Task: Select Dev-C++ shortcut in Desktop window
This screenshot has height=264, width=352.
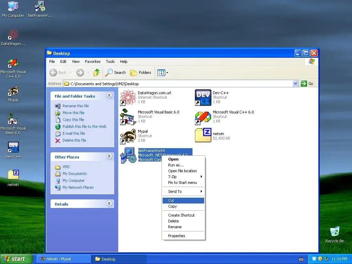Action: [x=212, y=97]
